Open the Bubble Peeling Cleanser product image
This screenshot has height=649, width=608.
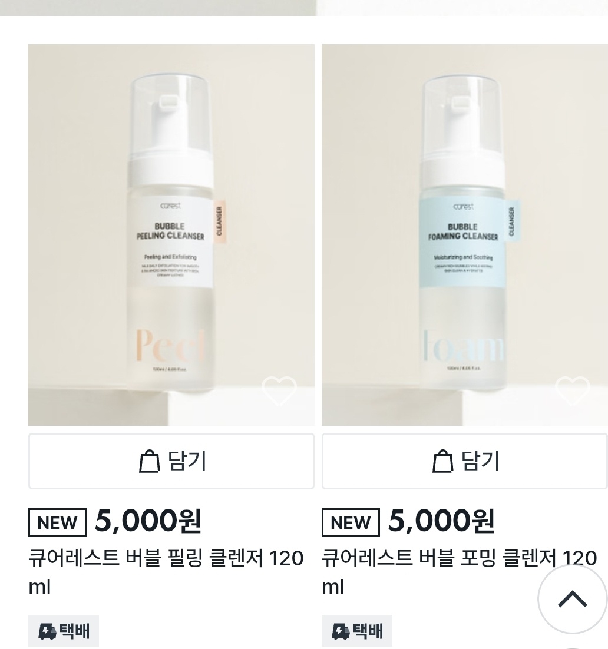click(x=171, y=234)
